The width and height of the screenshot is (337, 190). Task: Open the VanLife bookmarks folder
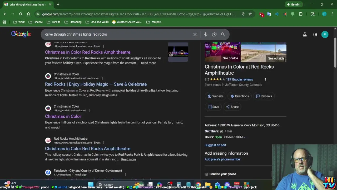[x=53, y=22]
